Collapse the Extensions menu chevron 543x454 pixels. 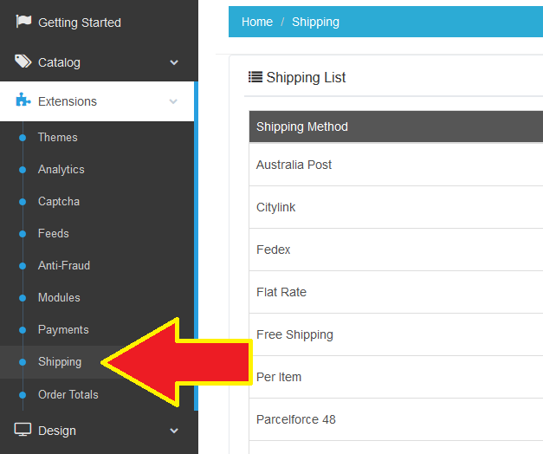[174, 101]
